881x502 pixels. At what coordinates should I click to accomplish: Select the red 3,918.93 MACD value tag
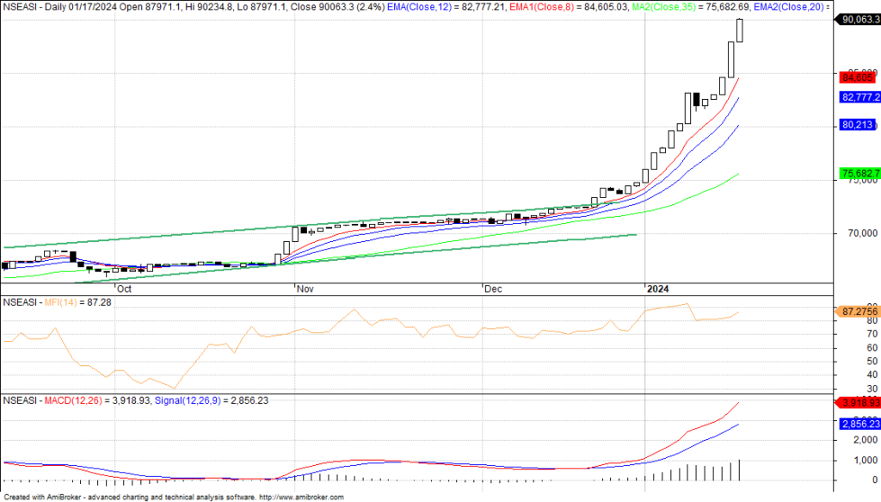coord(857,403)
